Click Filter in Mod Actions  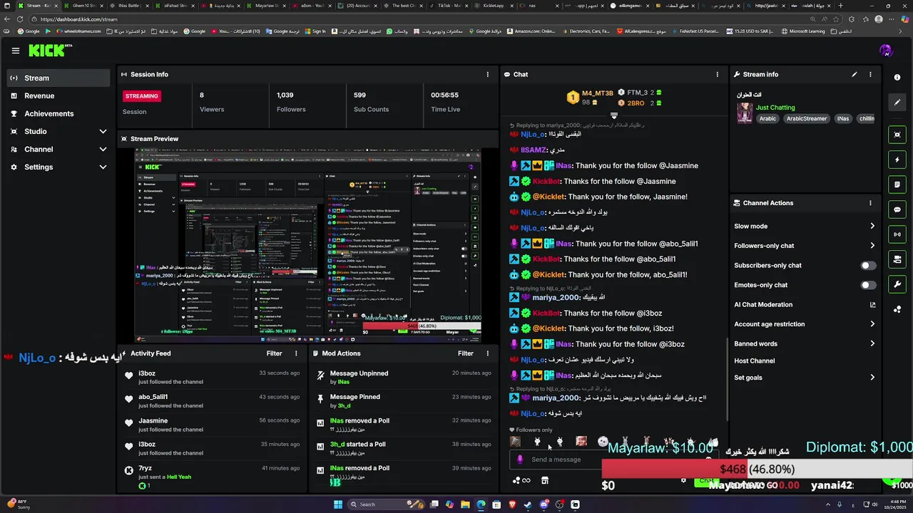point(466,353)
